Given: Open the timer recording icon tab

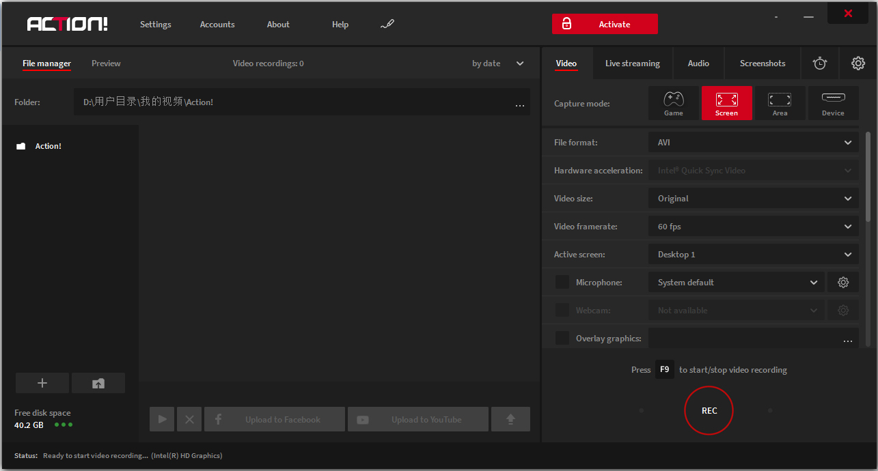Looking at the screenshot, I should click(x=820, y=63).
